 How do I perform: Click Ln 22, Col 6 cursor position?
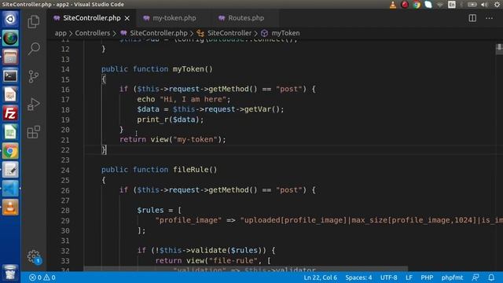pyautogui.click(x=320, y=277)
